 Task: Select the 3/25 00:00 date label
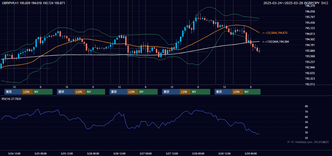click(41, 153)
